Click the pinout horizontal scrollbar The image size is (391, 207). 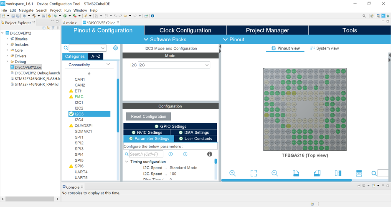point(287,180)
